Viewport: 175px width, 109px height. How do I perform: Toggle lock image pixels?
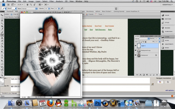pyautogui.click(x=141, y=42)
